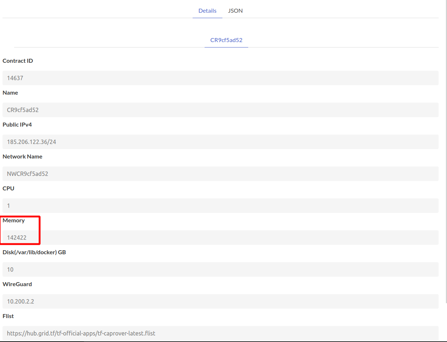
Task: Click the Contract ID label
Action: [17, 61]
